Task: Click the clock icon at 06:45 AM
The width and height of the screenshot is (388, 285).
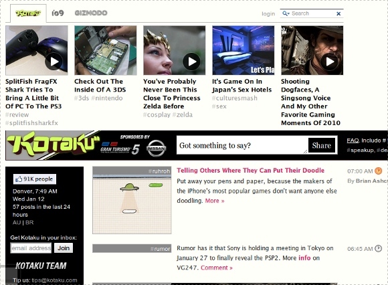Action: coord(379,248)
